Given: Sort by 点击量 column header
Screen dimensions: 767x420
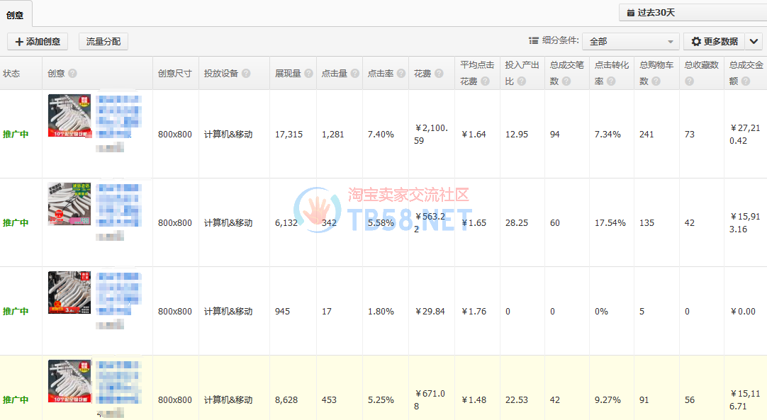Looking at the screenshot, I should [x=334, y=74].
